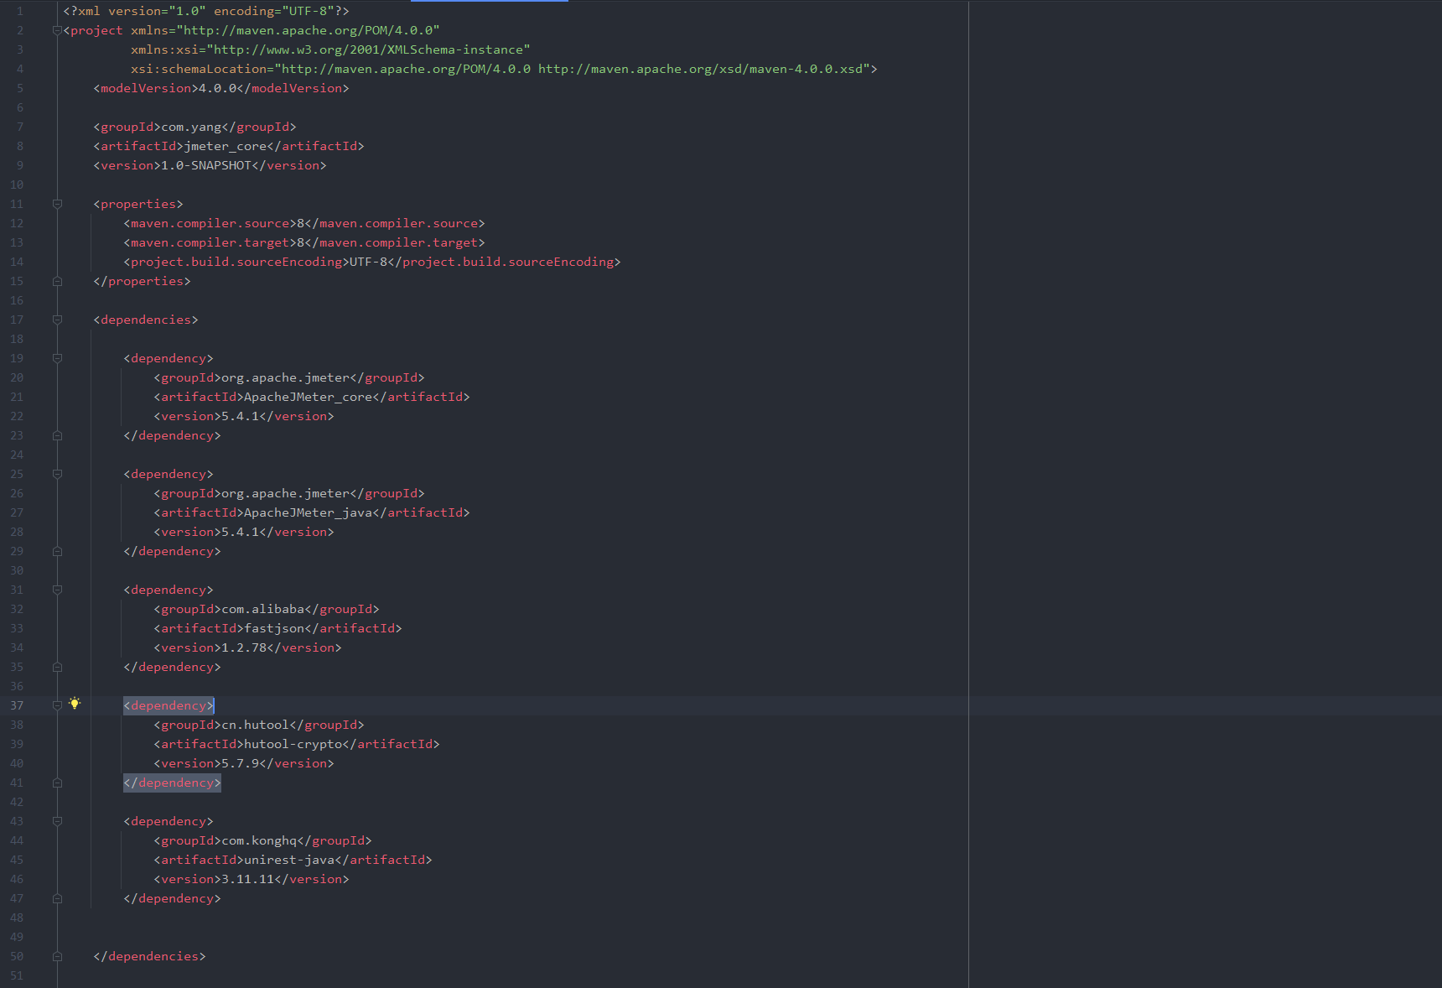Click the opening "<properties>" tag on line 11
The image size is (1442, 988).
point(138,204)
